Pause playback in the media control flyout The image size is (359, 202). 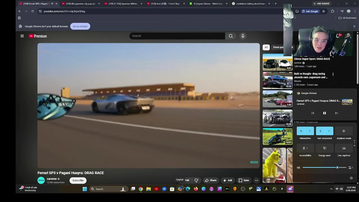click(x=325, y=113)
